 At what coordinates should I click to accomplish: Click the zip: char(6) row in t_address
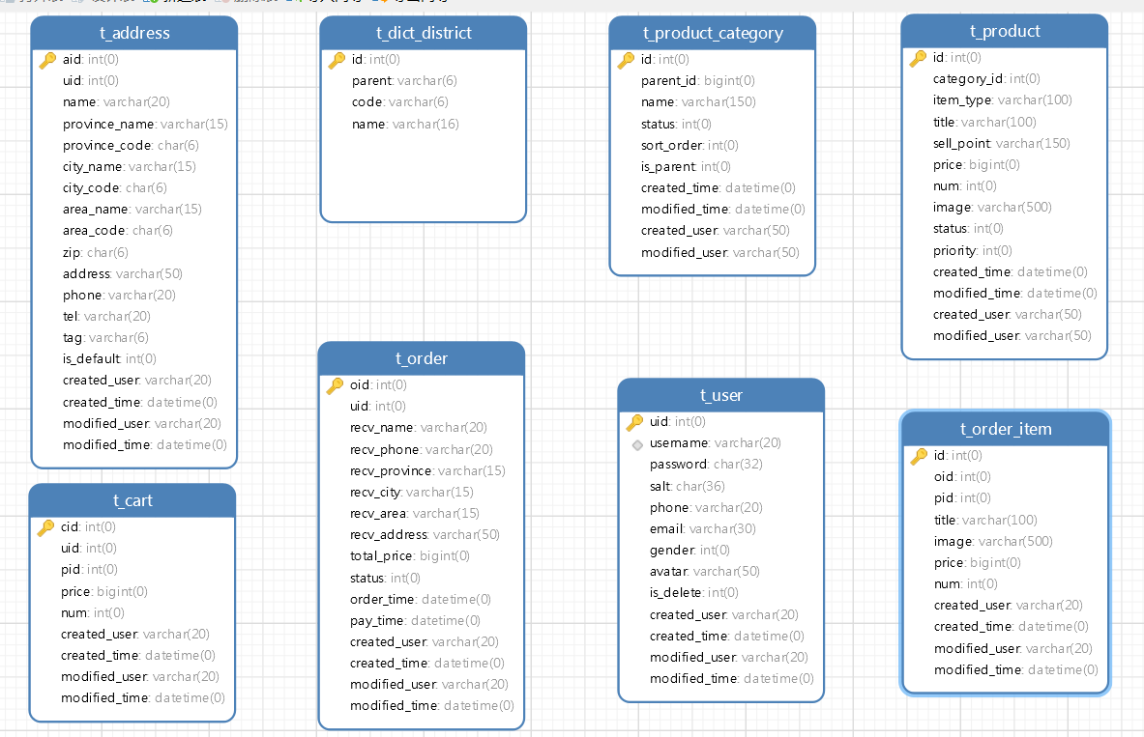click(x=96, y=252)
